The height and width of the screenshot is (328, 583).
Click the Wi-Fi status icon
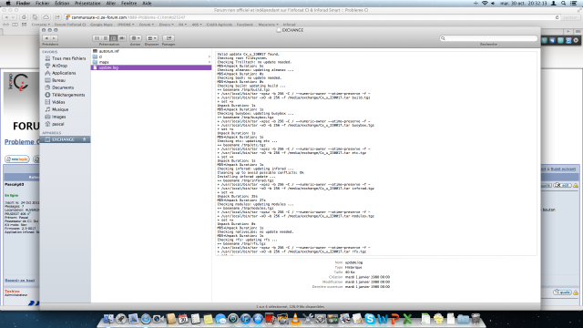coord(485,4)
